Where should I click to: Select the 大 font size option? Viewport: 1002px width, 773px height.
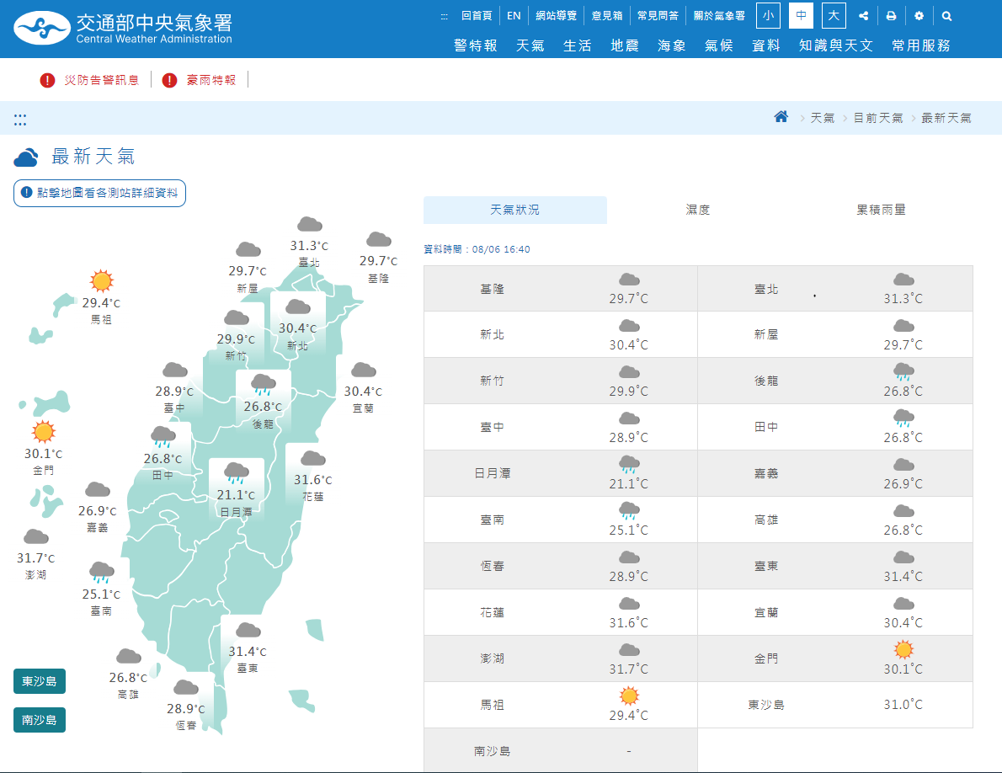point(833,15)
